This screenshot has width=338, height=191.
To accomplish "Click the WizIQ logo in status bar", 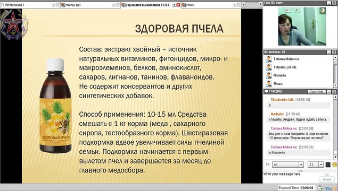I will point(331,188).
